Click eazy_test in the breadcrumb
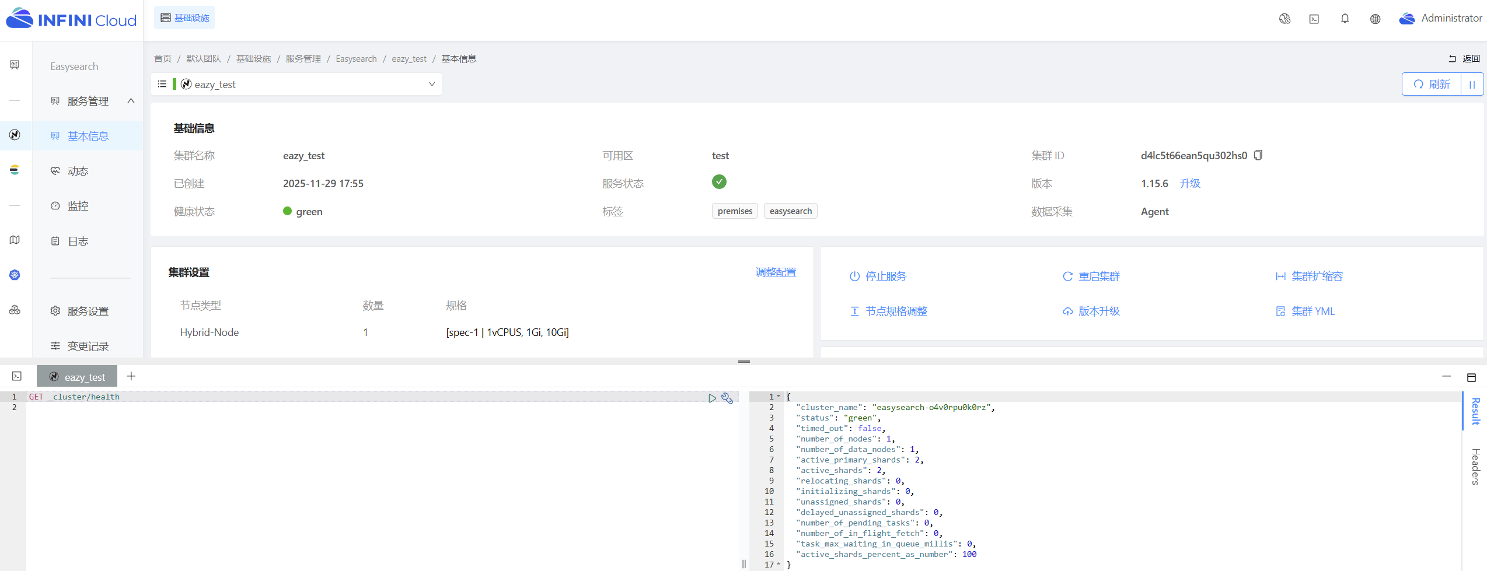The image size is (1487, 571). click(x=409, y=59)
